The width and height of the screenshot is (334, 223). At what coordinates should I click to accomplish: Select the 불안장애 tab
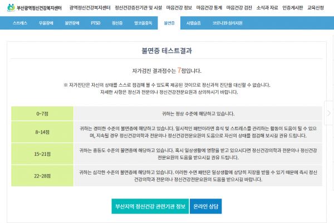click(x=72, y=23)
